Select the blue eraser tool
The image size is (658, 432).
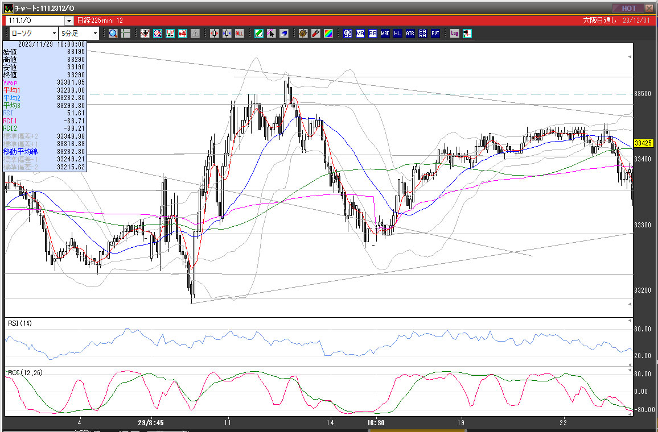pyautogui.click(x=283, y=34)
